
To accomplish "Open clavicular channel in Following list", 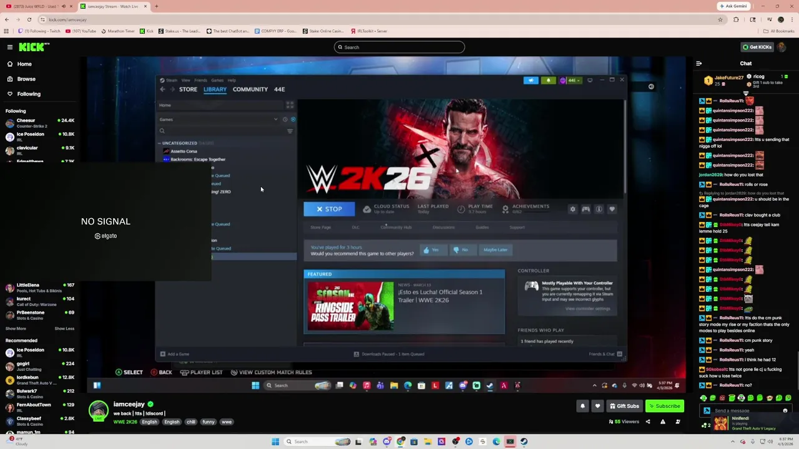I will coord(39,150).
